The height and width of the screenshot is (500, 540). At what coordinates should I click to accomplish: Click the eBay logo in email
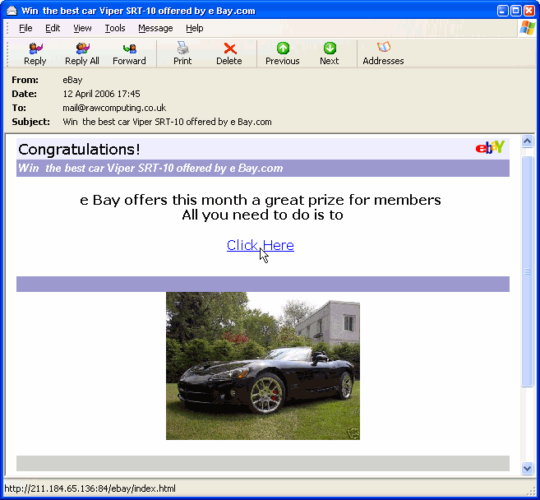pos(490,148)
